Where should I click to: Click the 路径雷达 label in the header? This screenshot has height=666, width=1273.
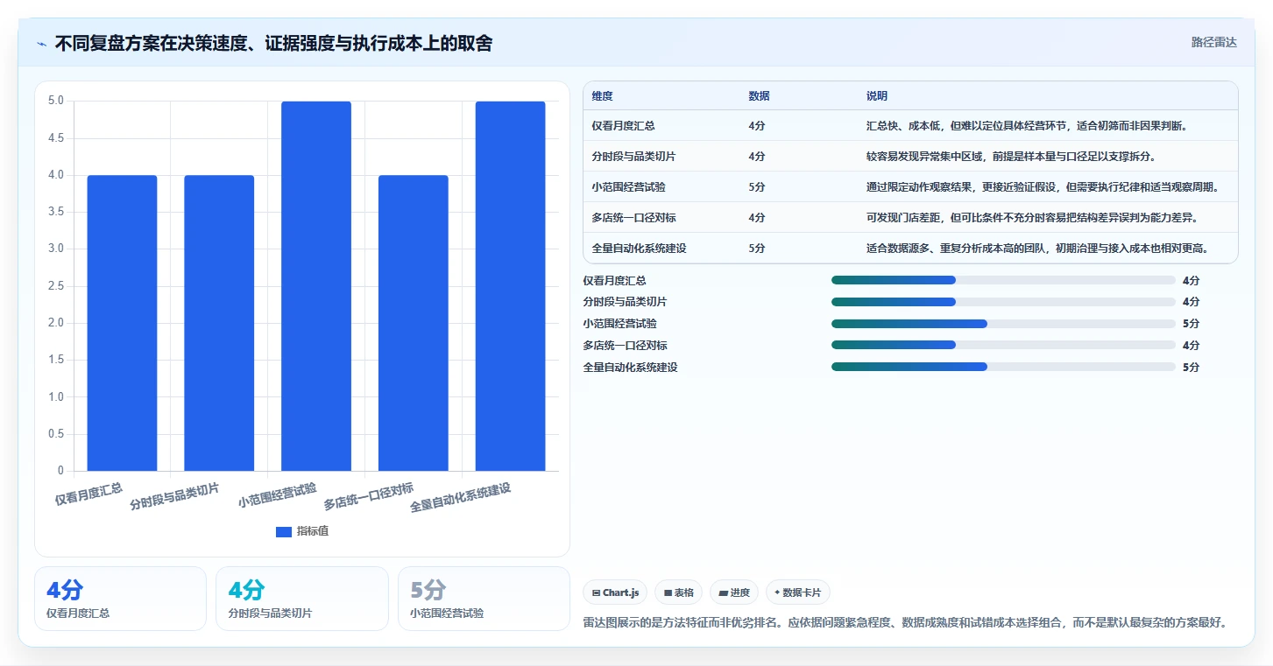[x=1214, y=42]
